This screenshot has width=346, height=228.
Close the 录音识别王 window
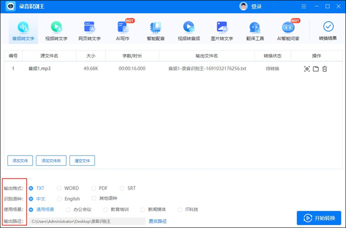tap(338, 6)
